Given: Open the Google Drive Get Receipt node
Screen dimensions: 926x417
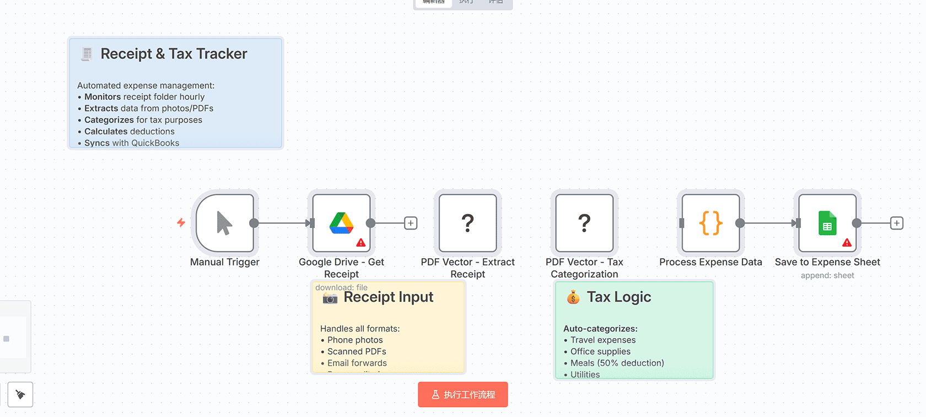Looking at the screenshot, I should (341, 223).
